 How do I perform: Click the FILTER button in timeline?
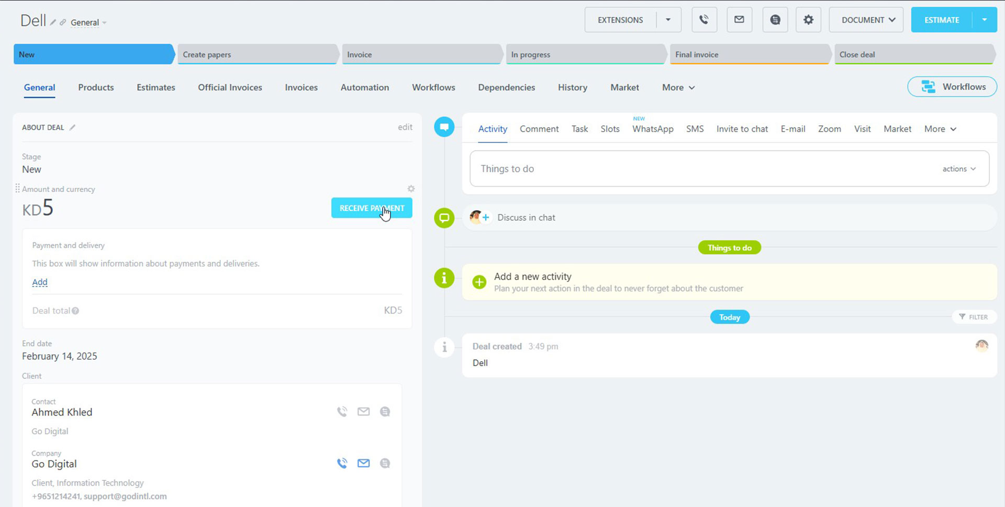click(x=974, y=317)
